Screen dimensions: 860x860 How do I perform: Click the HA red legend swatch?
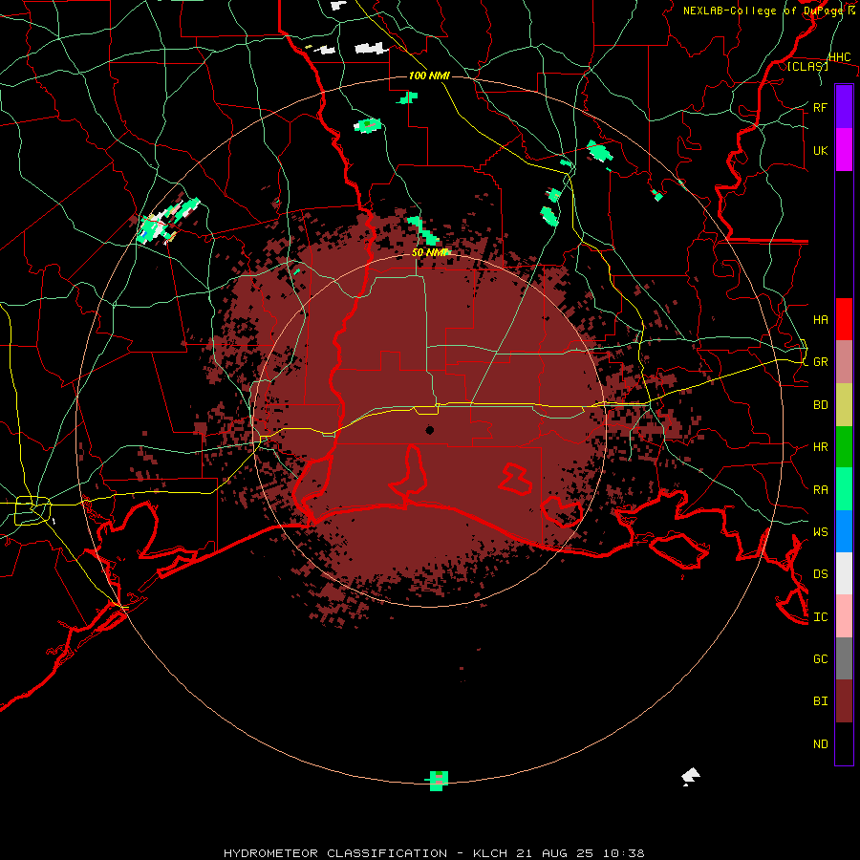tap(844, 319)
